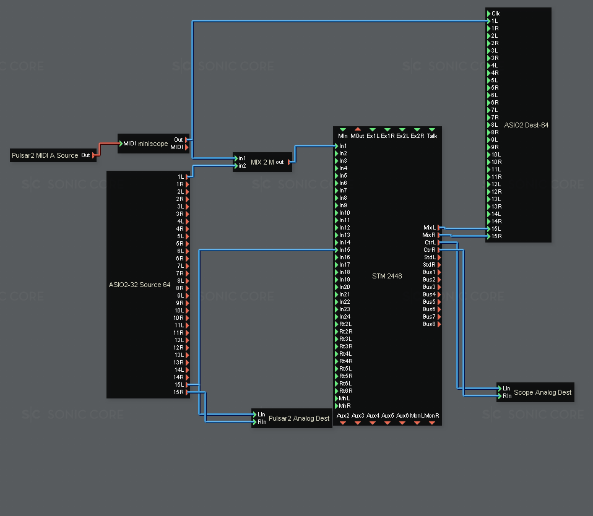The height and width of the screenshot is (516, 593).
Task: Click the In15 input port on STM 2448
Action: point(337,250)
